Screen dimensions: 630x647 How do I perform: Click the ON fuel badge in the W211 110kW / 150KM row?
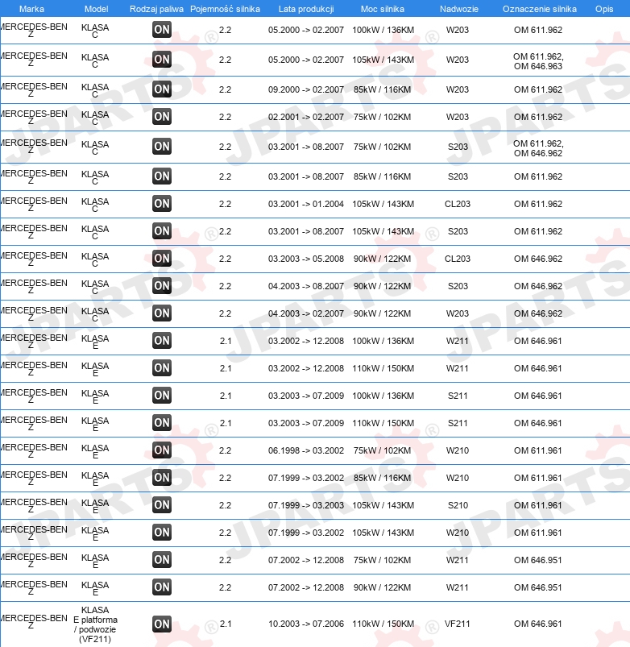pos(162,368)
